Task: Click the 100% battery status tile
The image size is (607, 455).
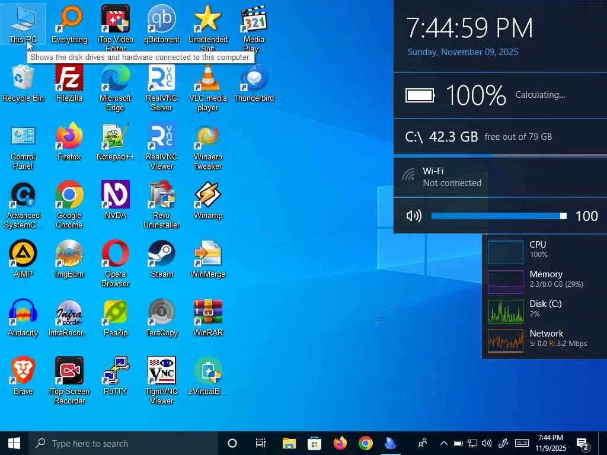Action: [500, 95]
